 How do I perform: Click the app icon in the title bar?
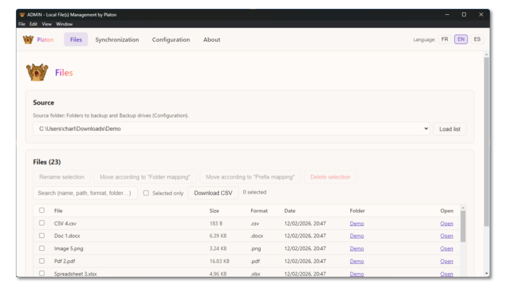[22, 15]
